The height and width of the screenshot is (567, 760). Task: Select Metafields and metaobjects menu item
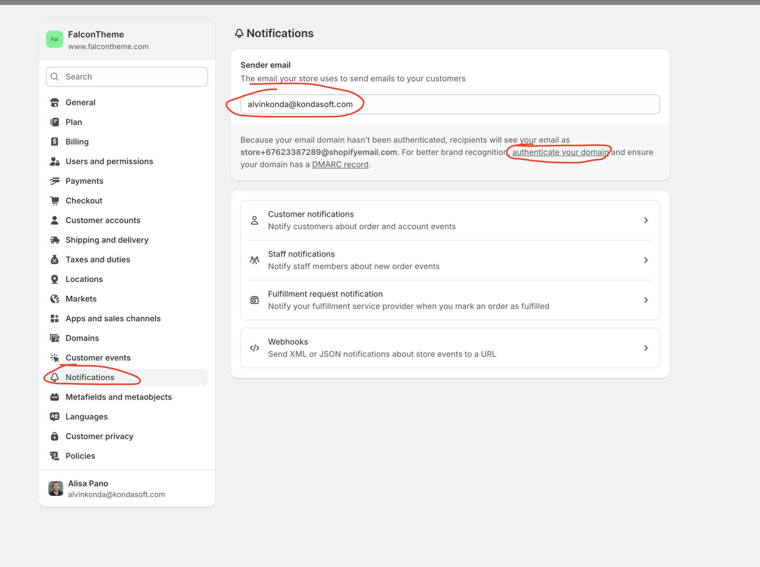pos(118,397)
